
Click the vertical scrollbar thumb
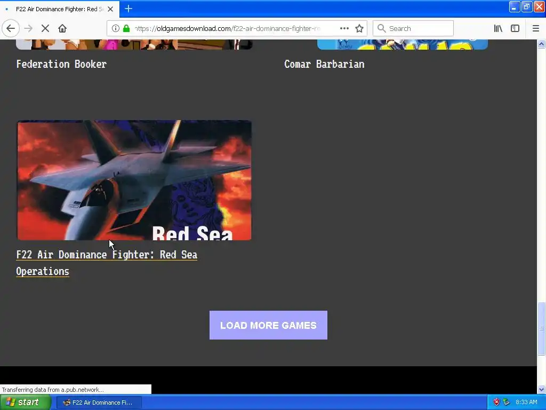[x=542, y=328]
